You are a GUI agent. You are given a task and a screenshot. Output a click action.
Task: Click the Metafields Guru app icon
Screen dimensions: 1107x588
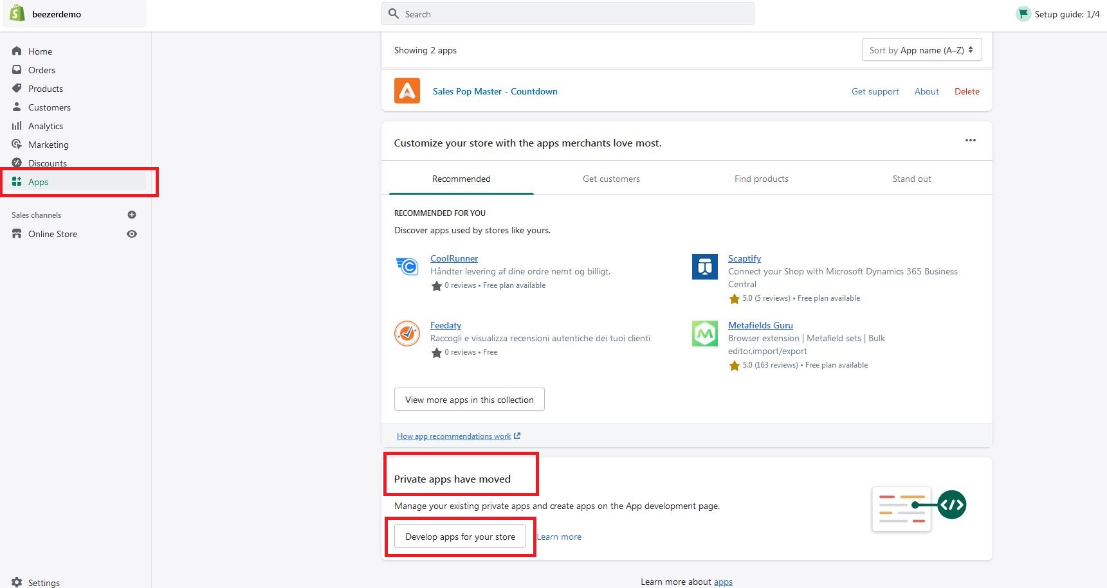[x=704, y=334]
